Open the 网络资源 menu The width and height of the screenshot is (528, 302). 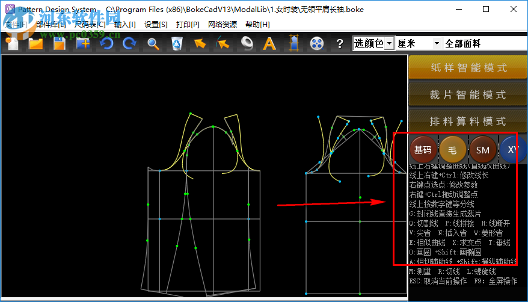[223, 25]
